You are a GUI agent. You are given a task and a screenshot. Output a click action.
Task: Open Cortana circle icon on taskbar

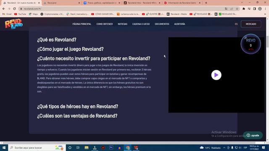click(x=70, y=148)
